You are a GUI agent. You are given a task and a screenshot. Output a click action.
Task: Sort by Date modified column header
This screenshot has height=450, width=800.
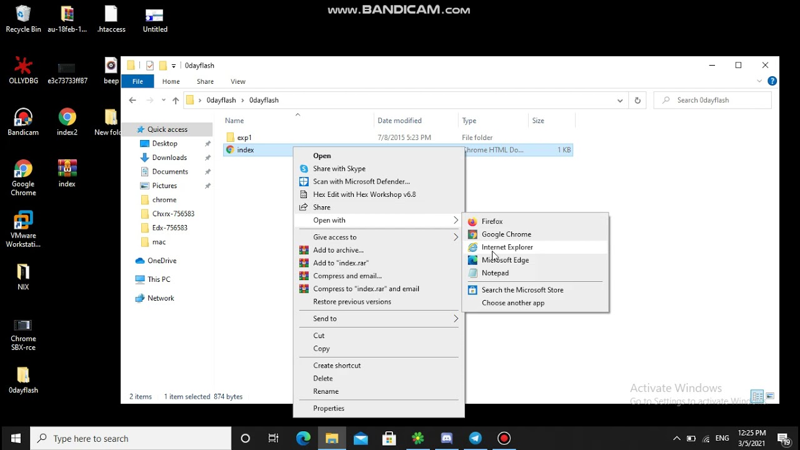(416, 121)
